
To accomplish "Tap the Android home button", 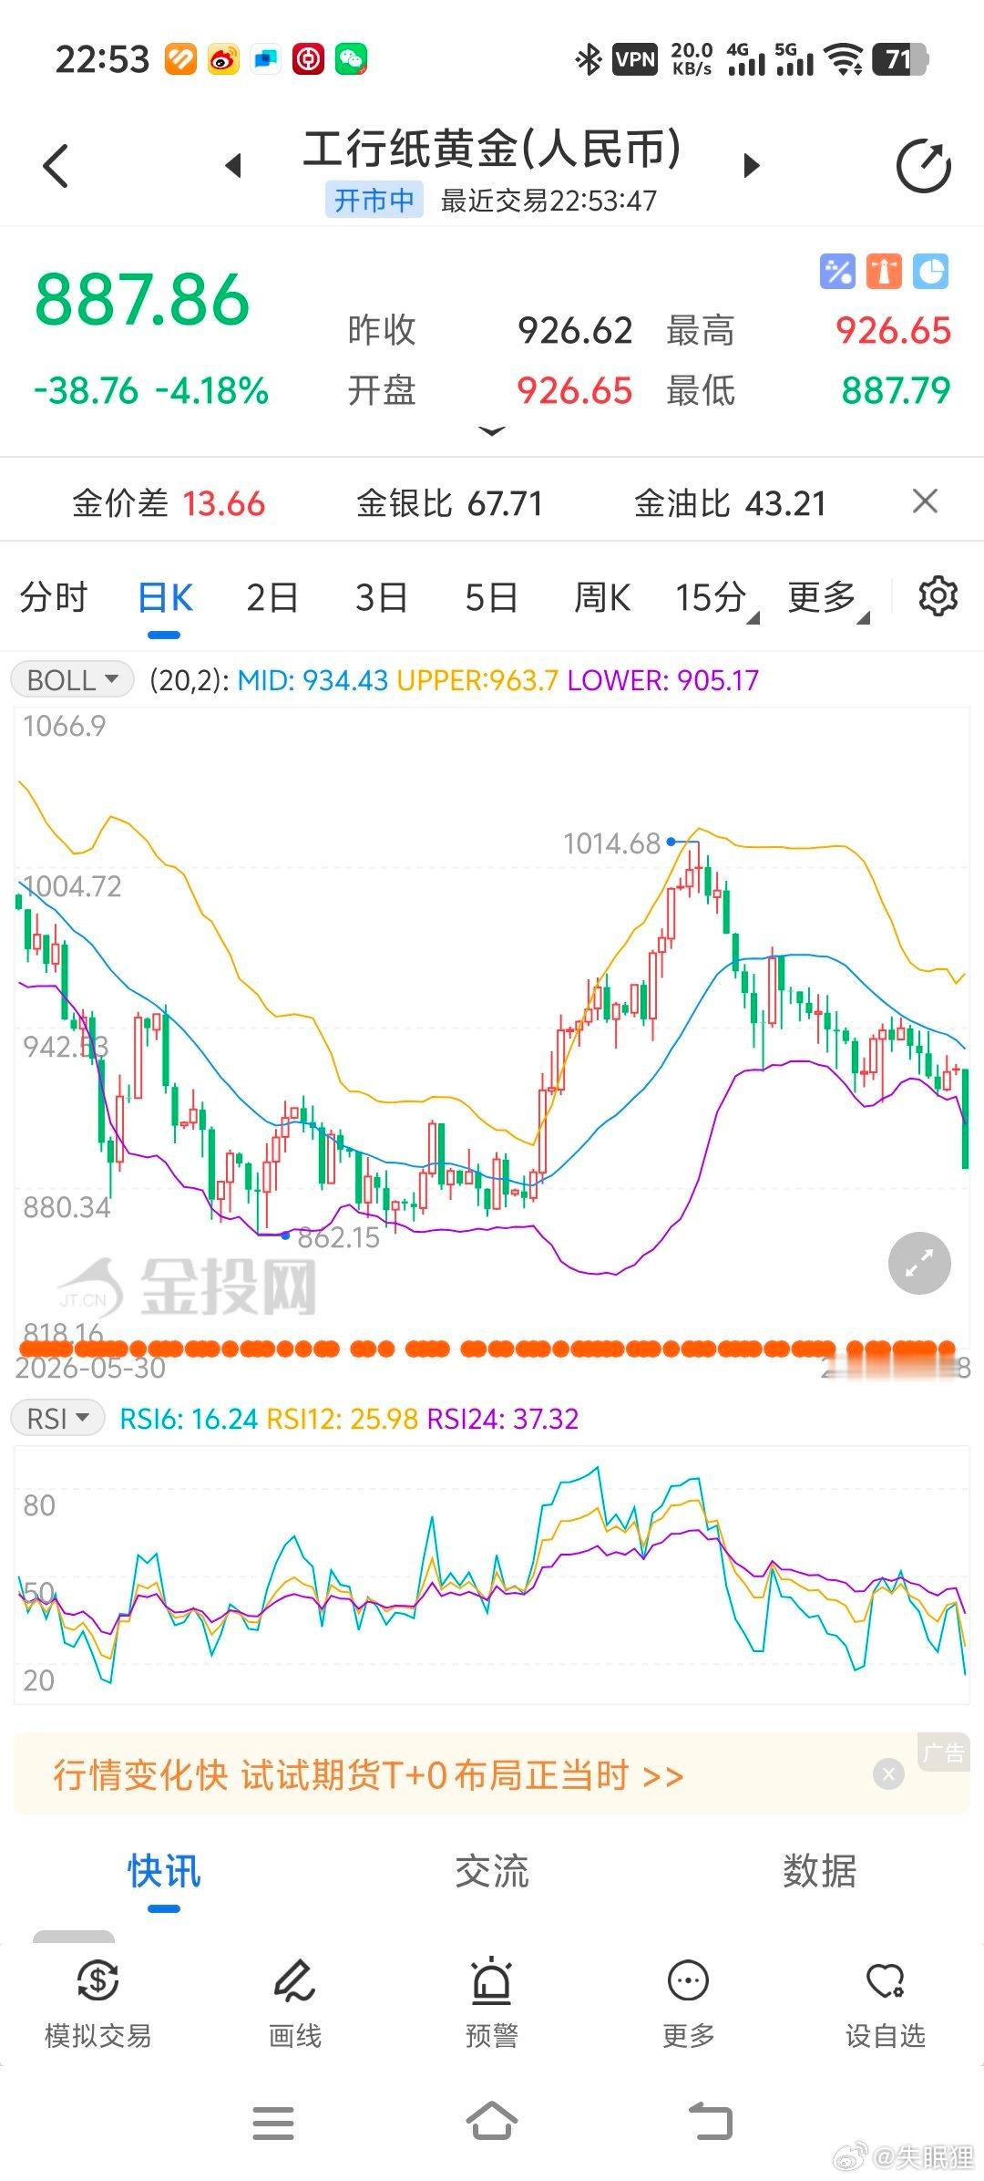I will [x=492, y=2121].
